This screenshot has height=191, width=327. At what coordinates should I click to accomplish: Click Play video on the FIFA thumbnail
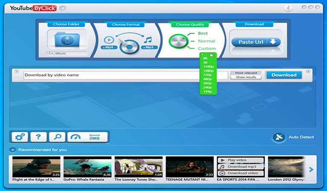pos(241,160)
